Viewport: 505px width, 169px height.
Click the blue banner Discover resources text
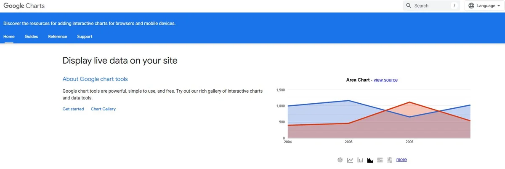pyautogui.click(x=90, y=23)
